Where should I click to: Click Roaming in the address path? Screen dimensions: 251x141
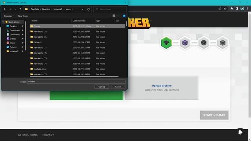click(46, 9)
